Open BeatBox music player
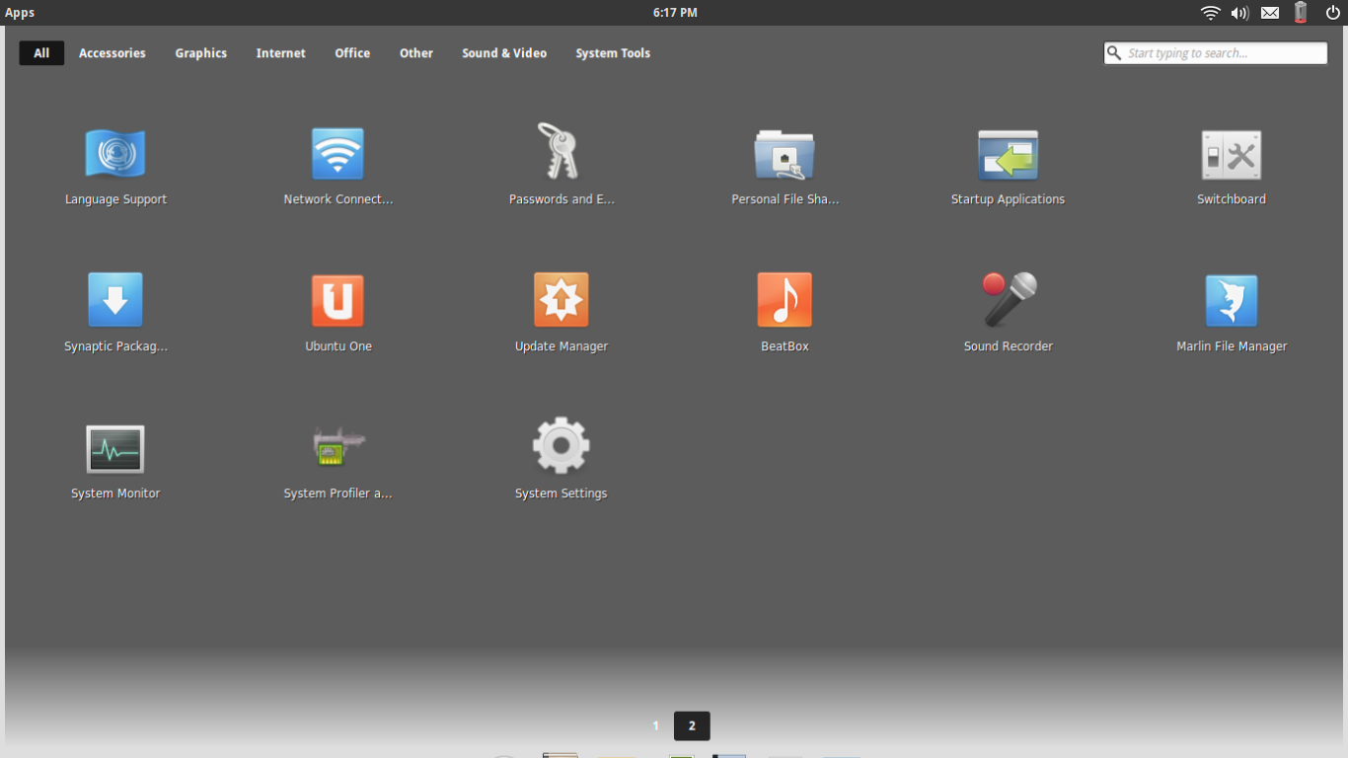Screen dimensions: 1348x758 pyautogui.click(x=785, y=300)
